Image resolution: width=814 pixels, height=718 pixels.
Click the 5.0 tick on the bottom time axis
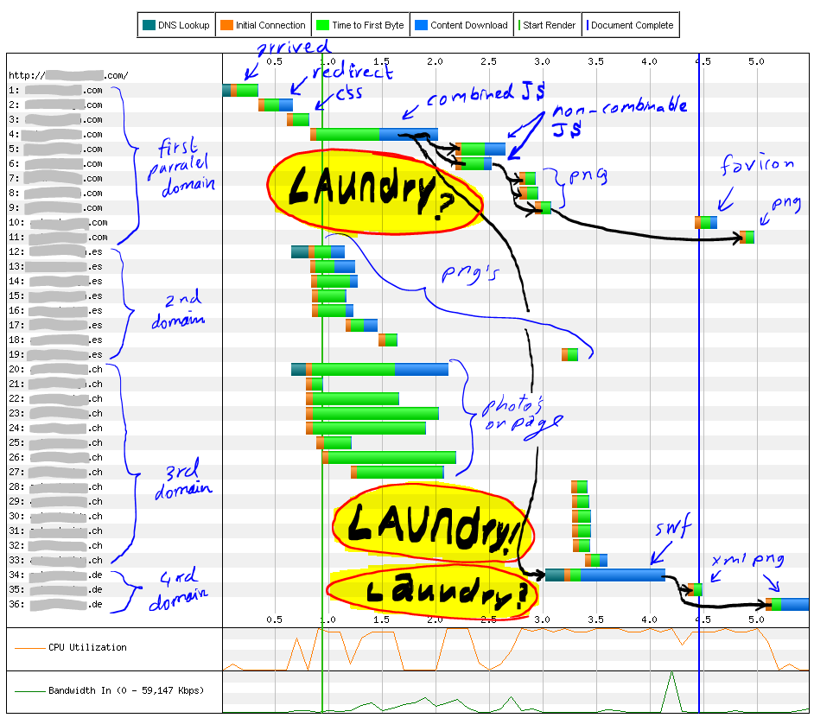tap(756, 620)
